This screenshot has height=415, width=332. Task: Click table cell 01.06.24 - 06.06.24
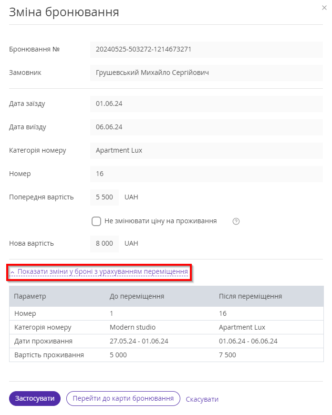pyautogui.click(x=248, y=341)
